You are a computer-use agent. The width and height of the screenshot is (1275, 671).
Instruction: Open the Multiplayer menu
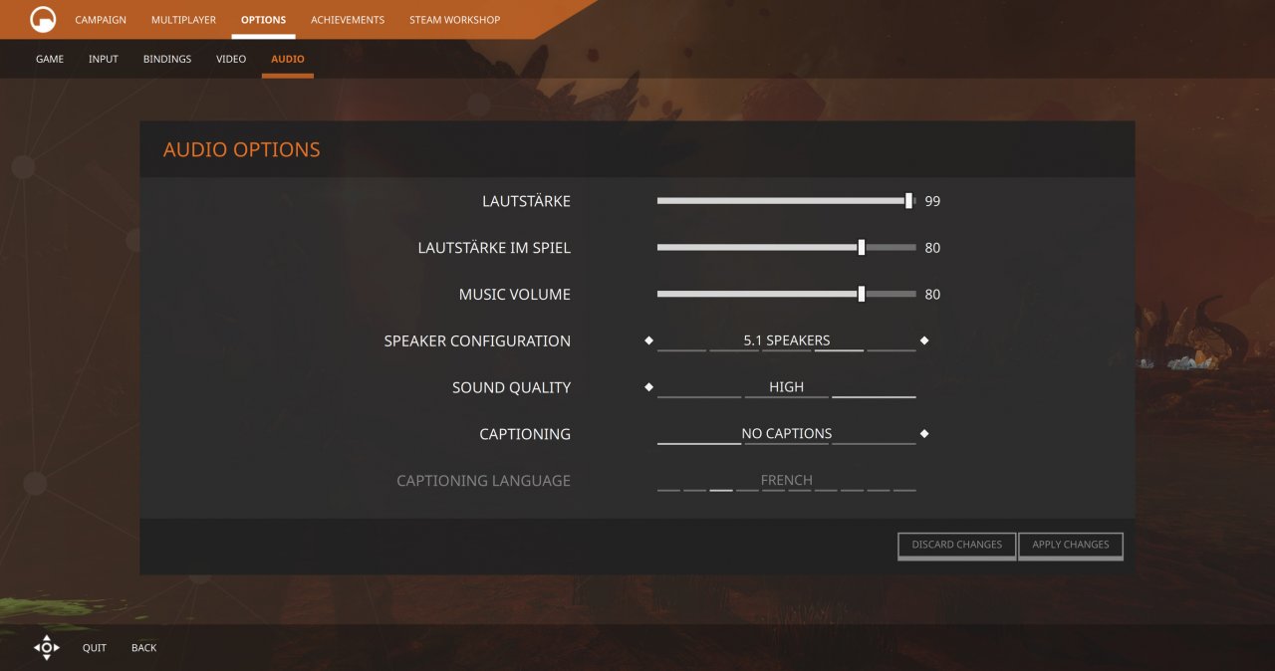pyautogui.click(x=183, y=20)
